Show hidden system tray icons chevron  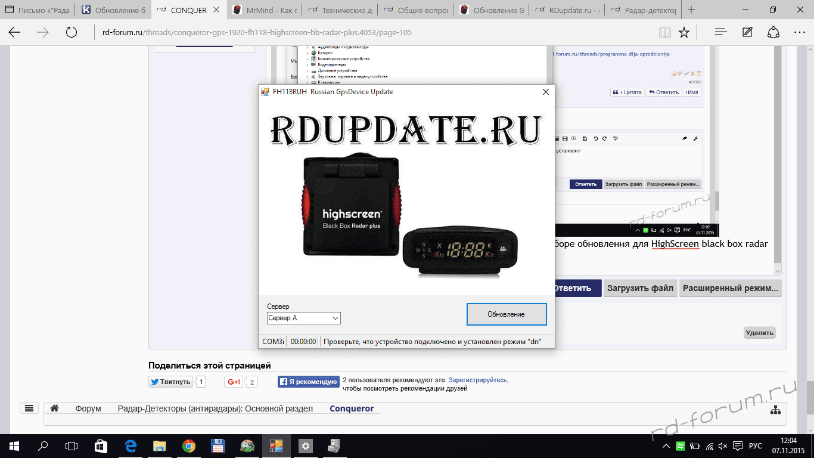click(666, 446)
